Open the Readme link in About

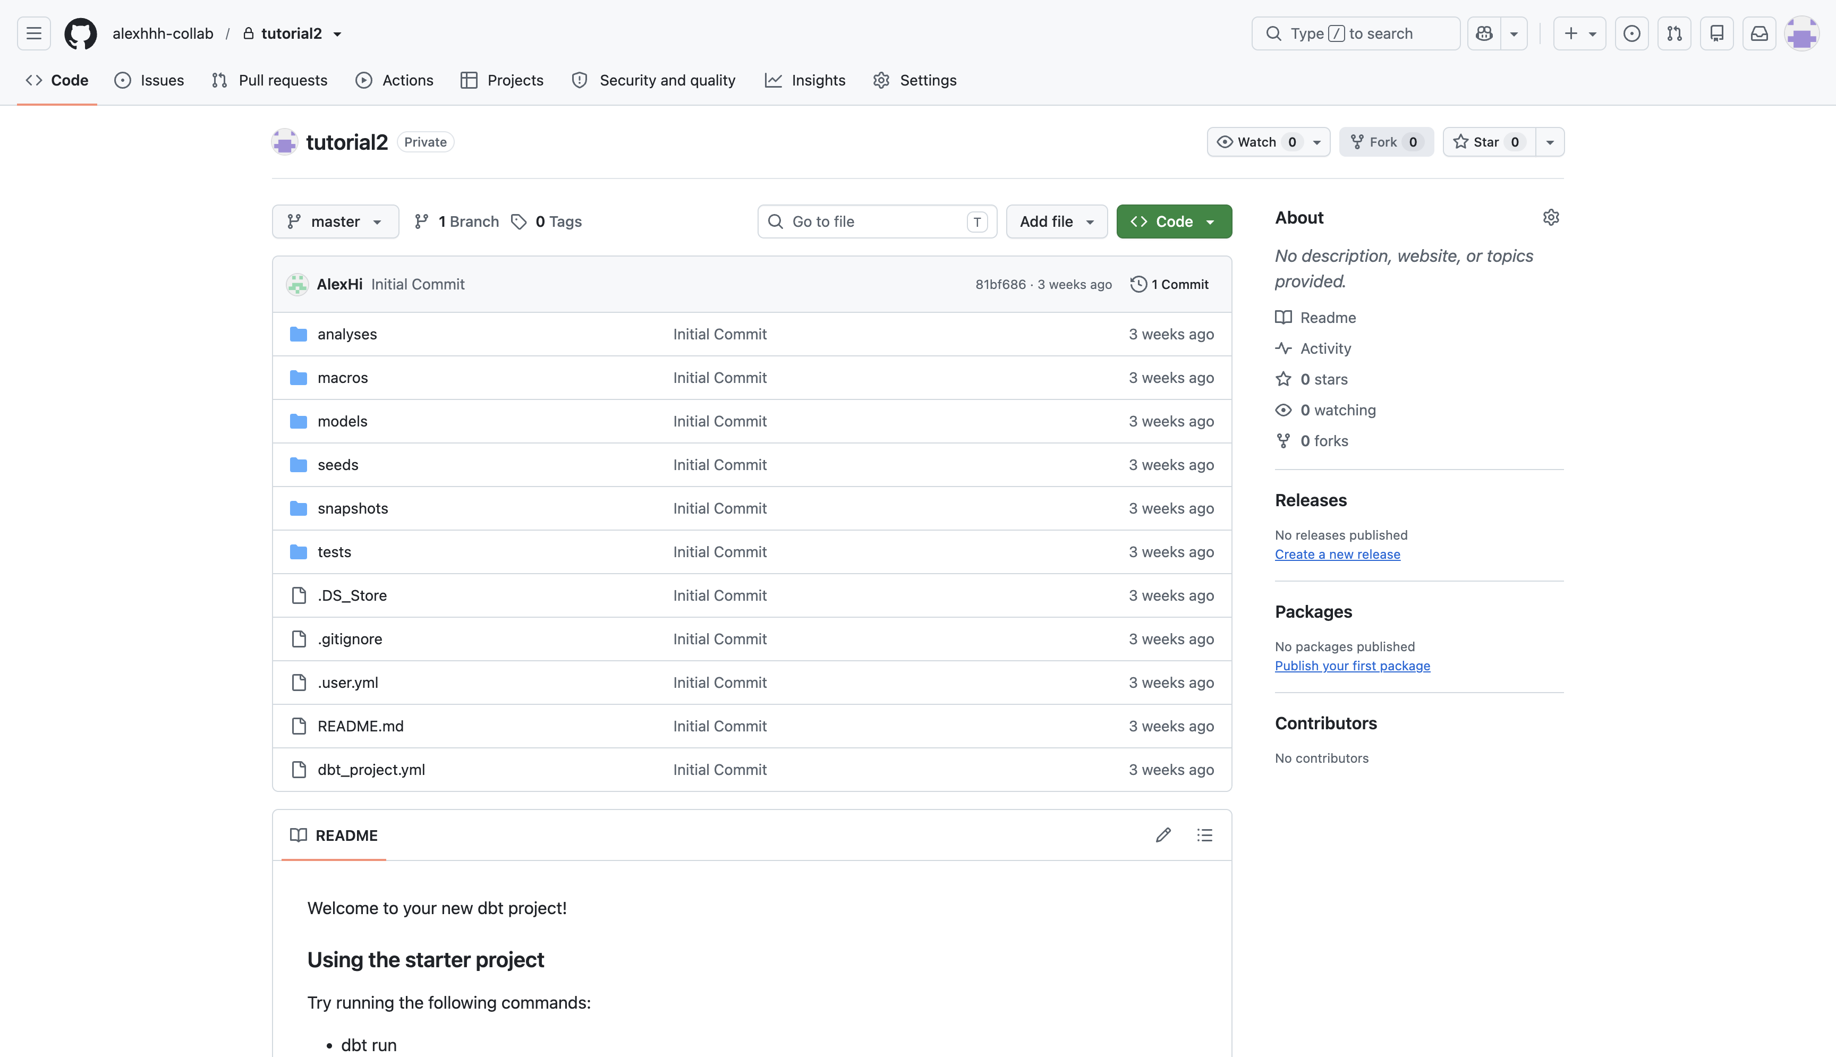click(1316, 318)
